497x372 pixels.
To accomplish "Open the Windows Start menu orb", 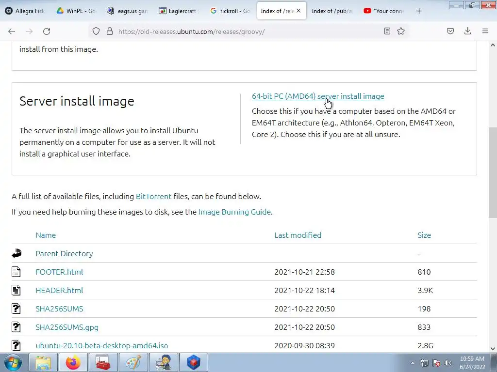I will tap(13, 362).
